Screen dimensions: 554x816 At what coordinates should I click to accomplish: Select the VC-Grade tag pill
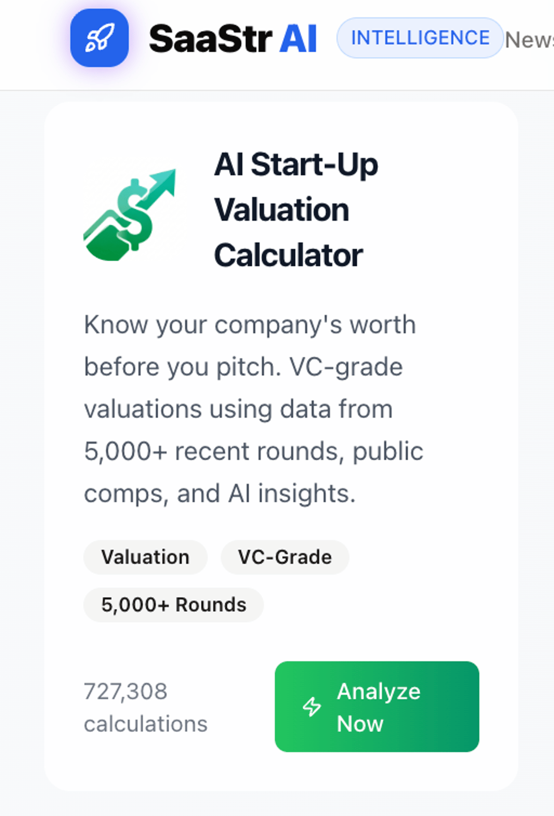tap(284, 557)
